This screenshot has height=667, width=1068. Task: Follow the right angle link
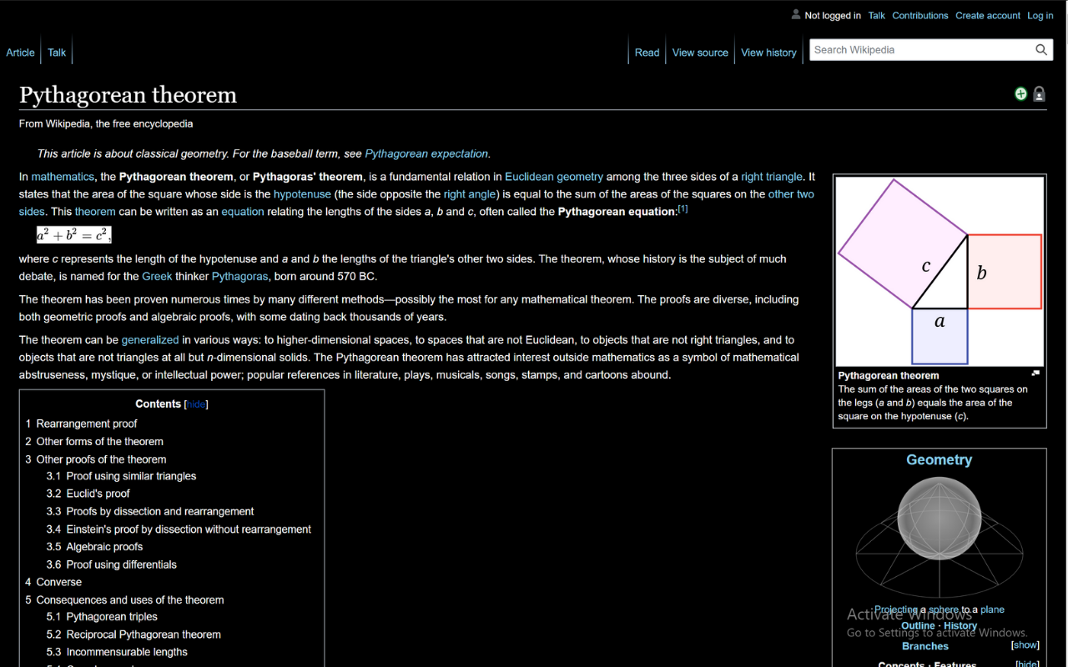(x=470, y=194)
